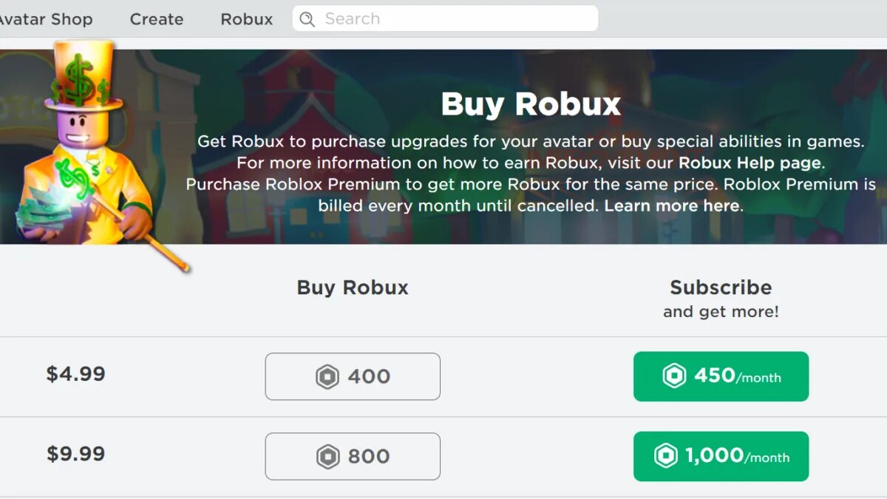
Task: Open the Robux nav item
Action: [x=247, y=19]
